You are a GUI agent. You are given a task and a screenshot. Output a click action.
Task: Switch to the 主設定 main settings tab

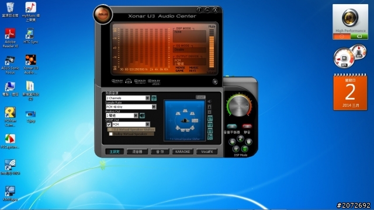(x=115, y=152)
